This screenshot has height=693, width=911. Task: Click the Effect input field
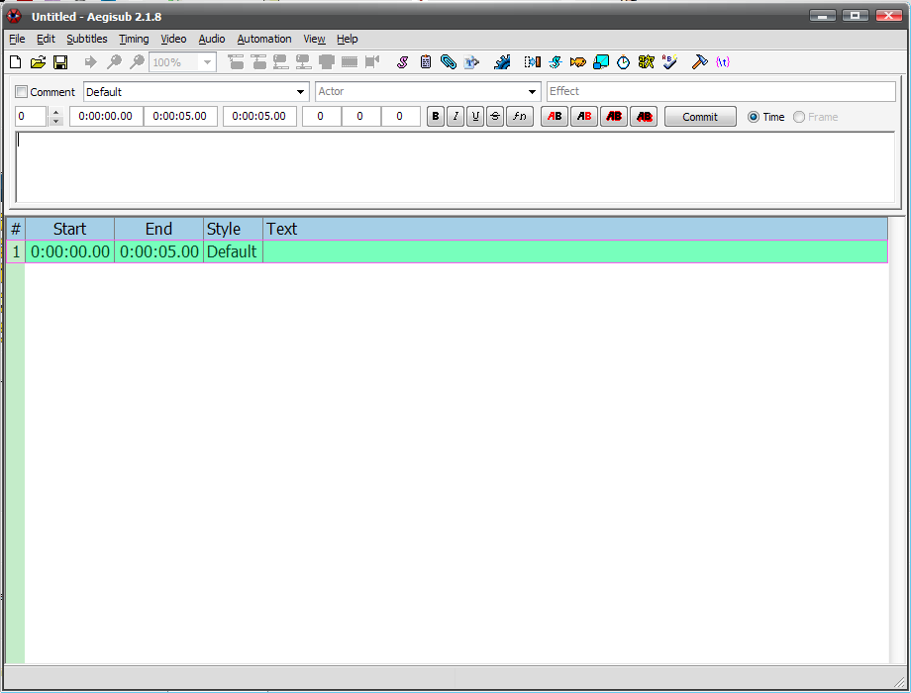[721, 91]
